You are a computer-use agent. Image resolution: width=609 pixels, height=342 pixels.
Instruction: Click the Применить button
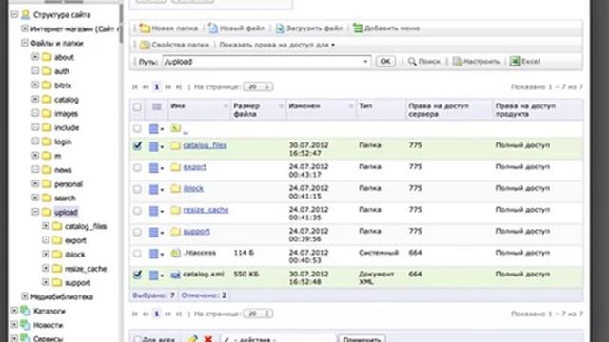(x=362, y=340)
